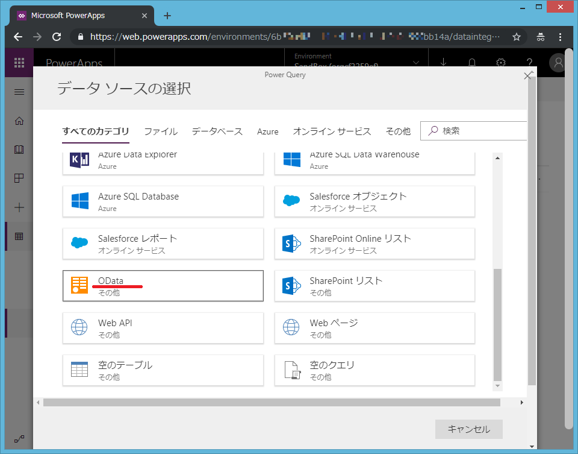578x454 pixels.
Task: Click the OData orange table icon
Action: (79, 285)
